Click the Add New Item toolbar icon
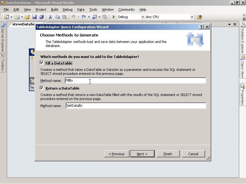Screen dimensions: 246x184 click(x=17, y=17)
